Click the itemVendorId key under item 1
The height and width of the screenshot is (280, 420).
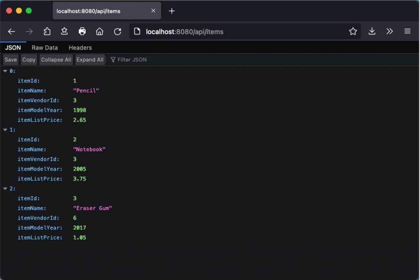[38, 159]
